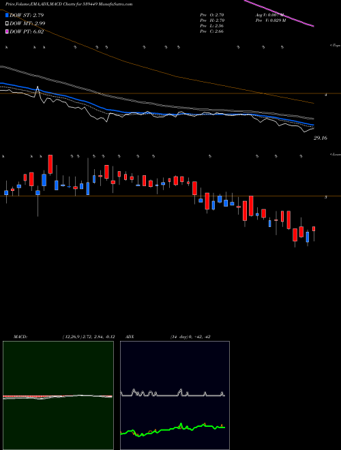Select the DOW ST: 2.79 label
The image size is (341, 450).
pos(27,15)
